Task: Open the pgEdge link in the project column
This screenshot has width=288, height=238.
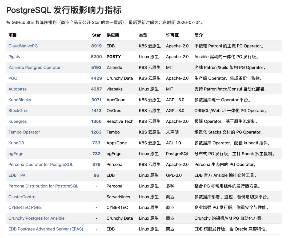Action: pyautogui.click(x=16, y=154)
